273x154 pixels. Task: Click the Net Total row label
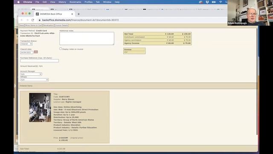[x=129, y=34]
